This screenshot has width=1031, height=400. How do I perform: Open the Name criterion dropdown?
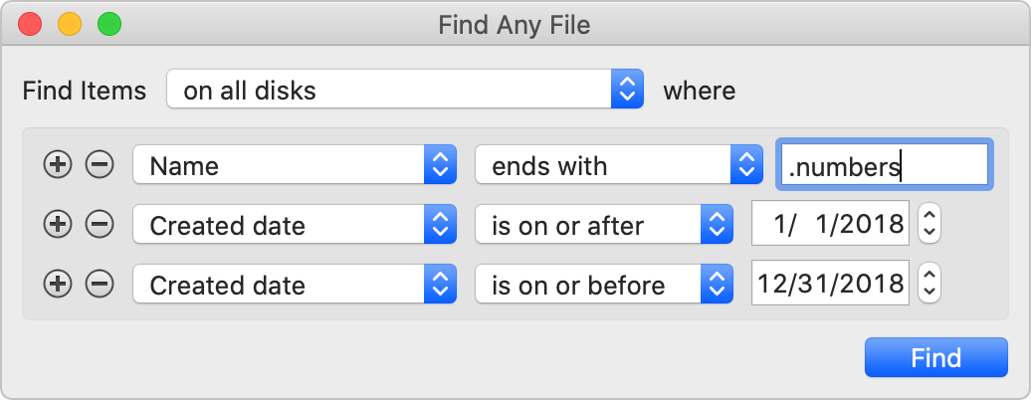click(x=294, y=165)
